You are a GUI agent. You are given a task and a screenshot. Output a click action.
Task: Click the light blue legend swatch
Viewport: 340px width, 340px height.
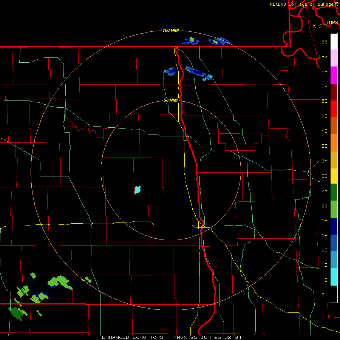pos(334,260)
